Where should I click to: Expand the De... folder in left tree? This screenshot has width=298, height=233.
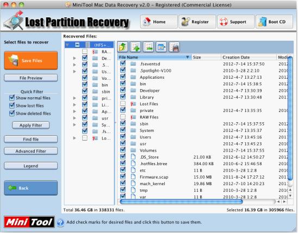74,58
